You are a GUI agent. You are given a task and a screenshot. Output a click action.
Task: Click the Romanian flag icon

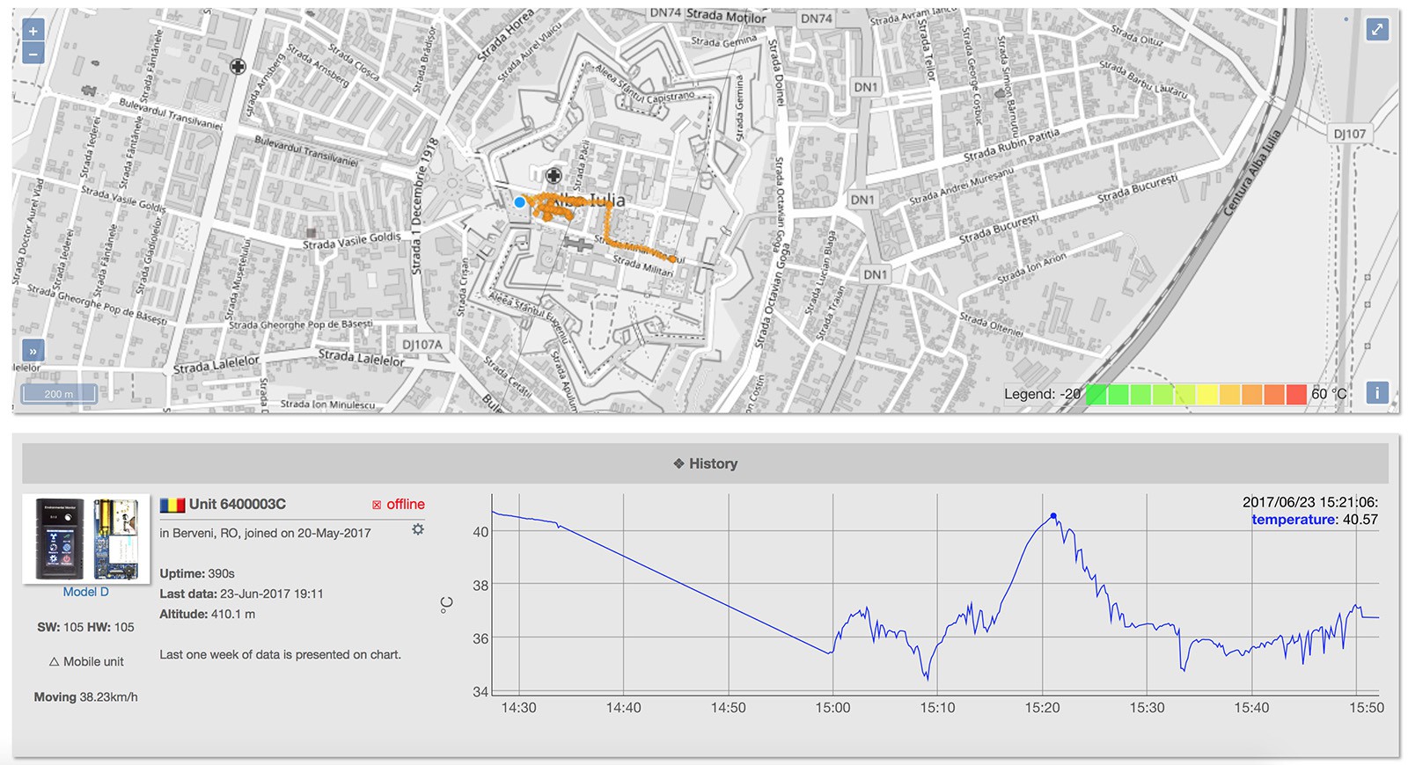coord(172,505)
